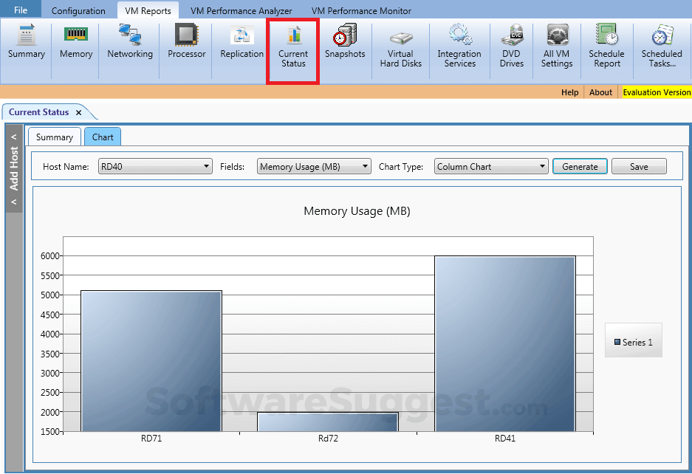Open the Integration Services icon
The image size is (692, 474).
pyautogui.click(x=459, y=46)
